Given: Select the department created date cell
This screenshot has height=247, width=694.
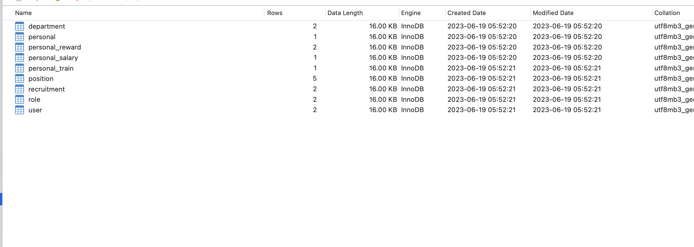Looking at the screenshot, I should coord(482,26).
